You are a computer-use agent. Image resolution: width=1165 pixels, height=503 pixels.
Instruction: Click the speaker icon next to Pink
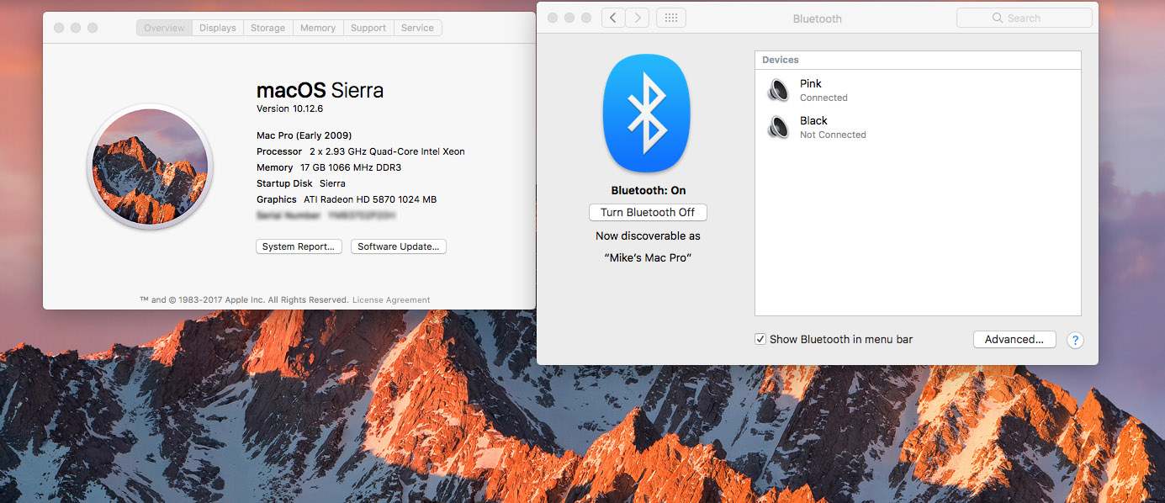(778, 90)
